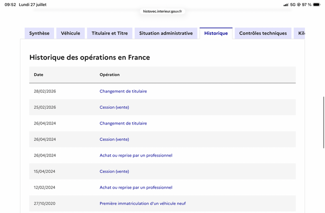Open Changement de titulaire dated 28/02/2026
This screenshot has height=213, width=325.
coord(123,91)
